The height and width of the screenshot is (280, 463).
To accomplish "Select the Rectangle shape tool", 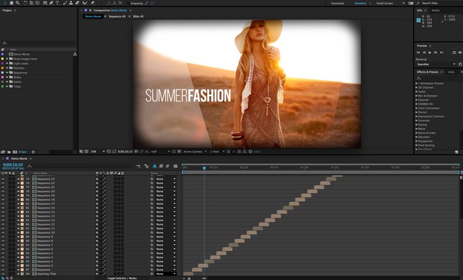I will click(x=45, y=3).
